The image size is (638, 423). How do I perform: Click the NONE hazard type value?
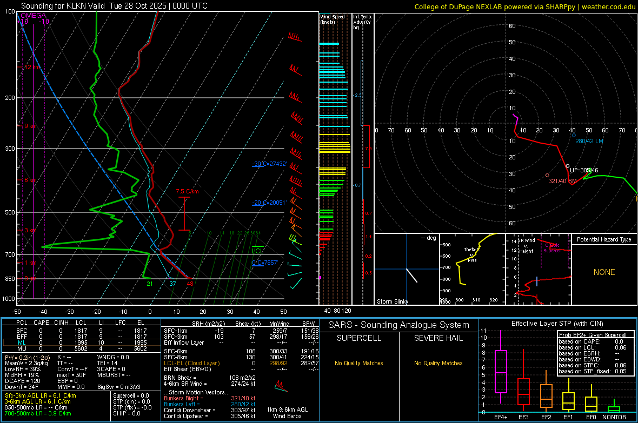(604, 272)
